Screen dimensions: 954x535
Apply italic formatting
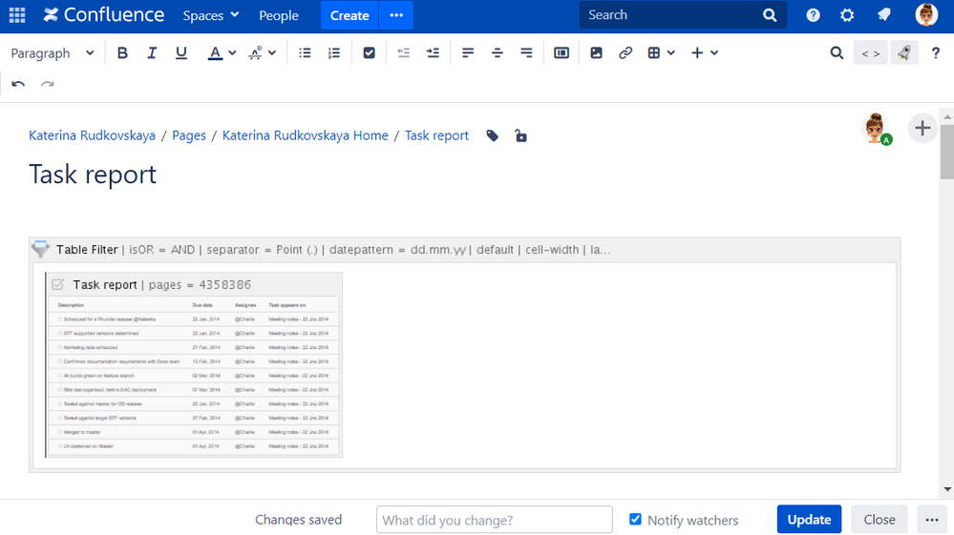pyautogui.click(x=152, y=53)
